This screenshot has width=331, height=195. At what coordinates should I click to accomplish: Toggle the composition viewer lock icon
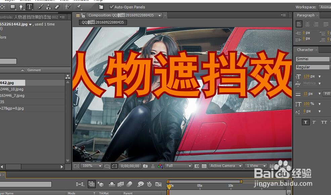[83, 15]
